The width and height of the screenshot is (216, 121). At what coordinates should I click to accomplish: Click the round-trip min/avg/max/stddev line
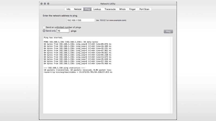[x=78, y=72]
